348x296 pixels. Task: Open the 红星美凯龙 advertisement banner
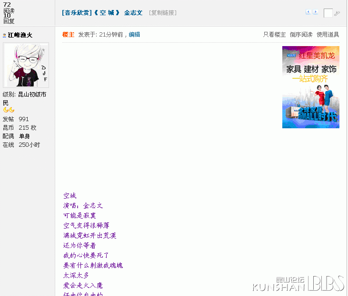[311, 87]
